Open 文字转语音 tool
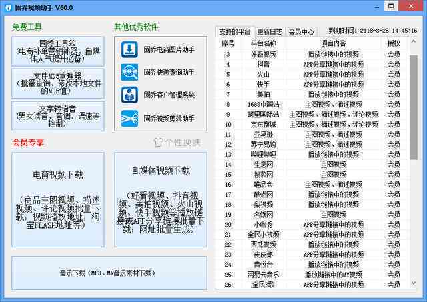427x302 pixels. pyautogui.click(x=58, y=116)
